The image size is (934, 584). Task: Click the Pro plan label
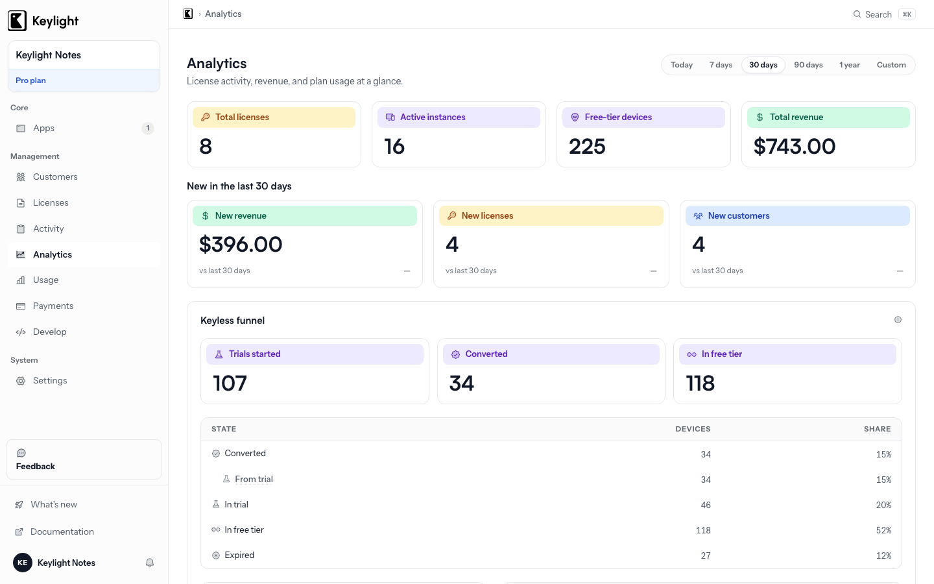[30, 80]
